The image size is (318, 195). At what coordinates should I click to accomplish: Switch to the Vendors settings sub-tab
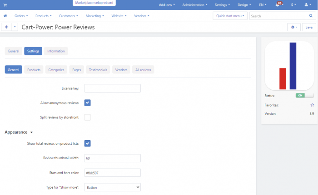tap(121, 70)
